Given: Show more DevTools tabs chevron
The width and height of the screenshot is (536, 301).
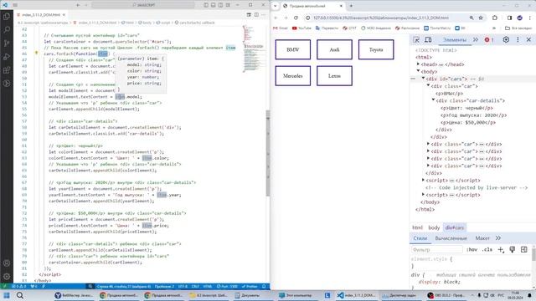Looking at the screenshot, I should 476,40.
